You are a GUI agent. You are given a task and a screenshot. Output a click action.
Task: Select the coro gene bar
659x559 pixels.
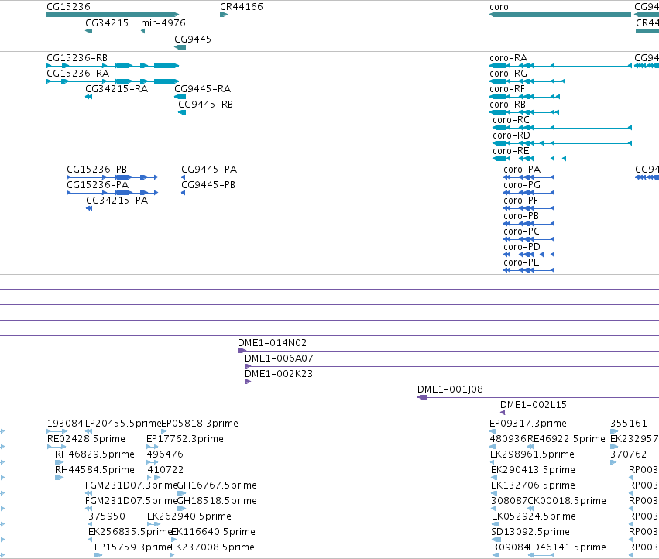pos(560,15)
